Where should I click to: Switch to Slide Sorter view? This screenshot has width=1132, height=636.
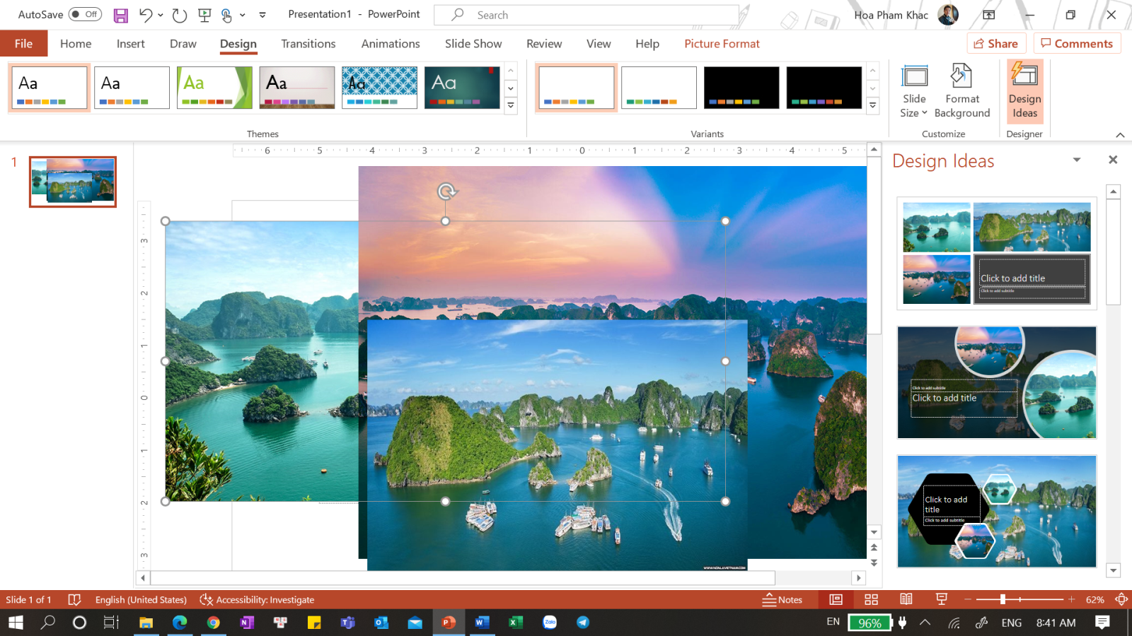(872, 599)
